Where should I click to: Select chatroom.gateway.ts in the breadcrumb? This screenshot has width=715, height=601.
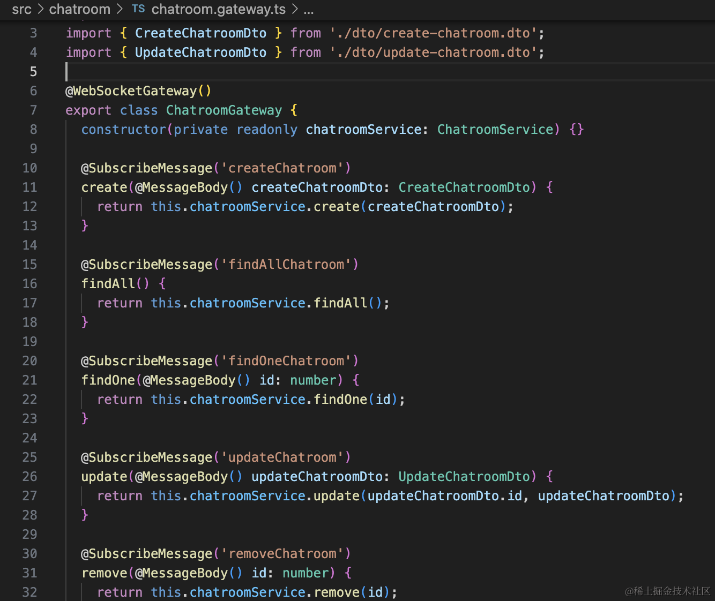pos(218,9)
